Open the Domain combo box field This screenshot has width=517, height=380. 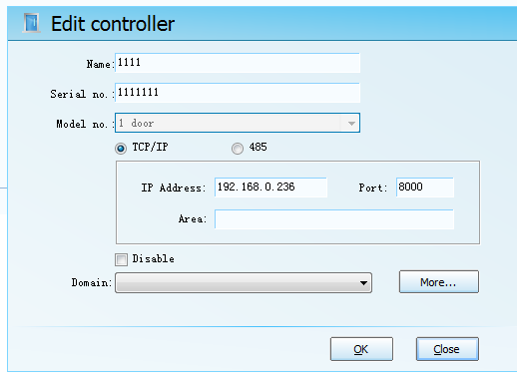[244, 283]
